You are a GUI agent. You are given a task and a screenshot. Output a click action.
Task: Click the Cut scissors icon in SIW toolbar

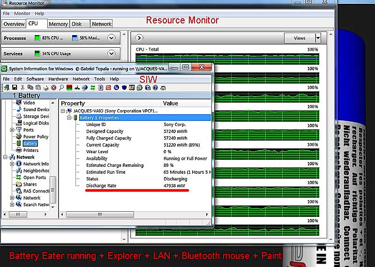22,88
